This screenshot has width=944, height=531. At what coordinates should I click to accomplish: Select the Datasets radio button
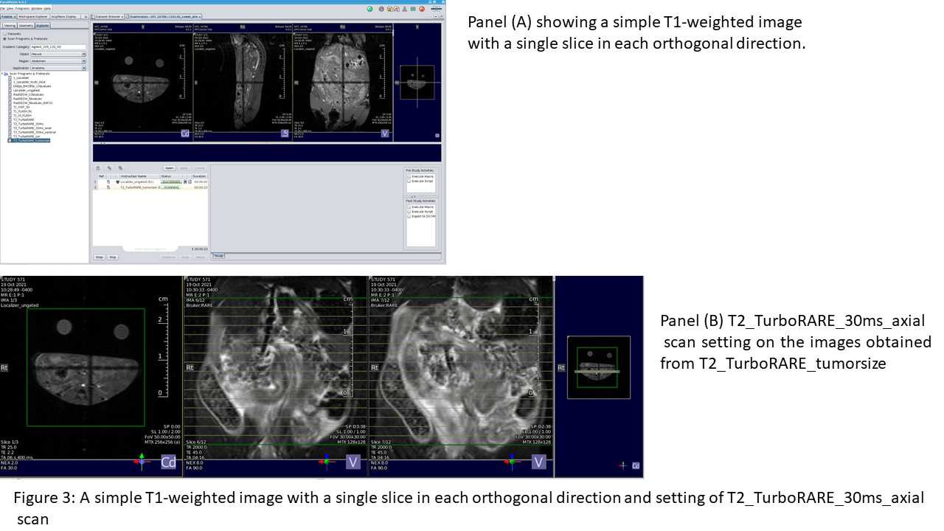click(4, 34)
